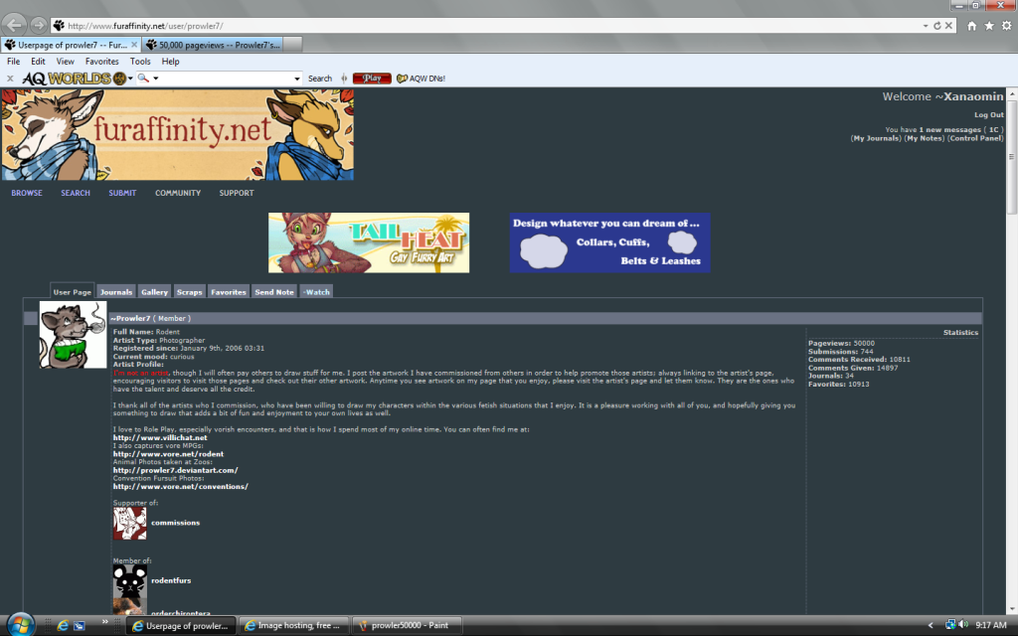Viewport: 1018px width, 636px height.
Task: Open the Gallery tab on user page
Action: 154,292
